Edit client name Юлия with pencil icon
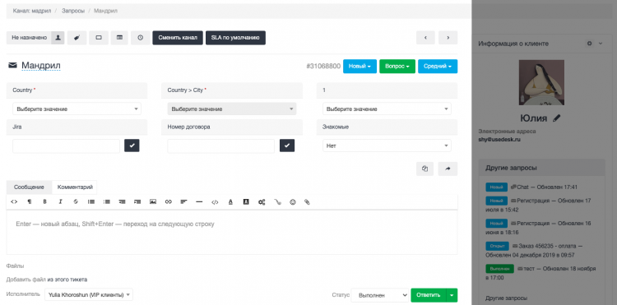 coord(556,118)
